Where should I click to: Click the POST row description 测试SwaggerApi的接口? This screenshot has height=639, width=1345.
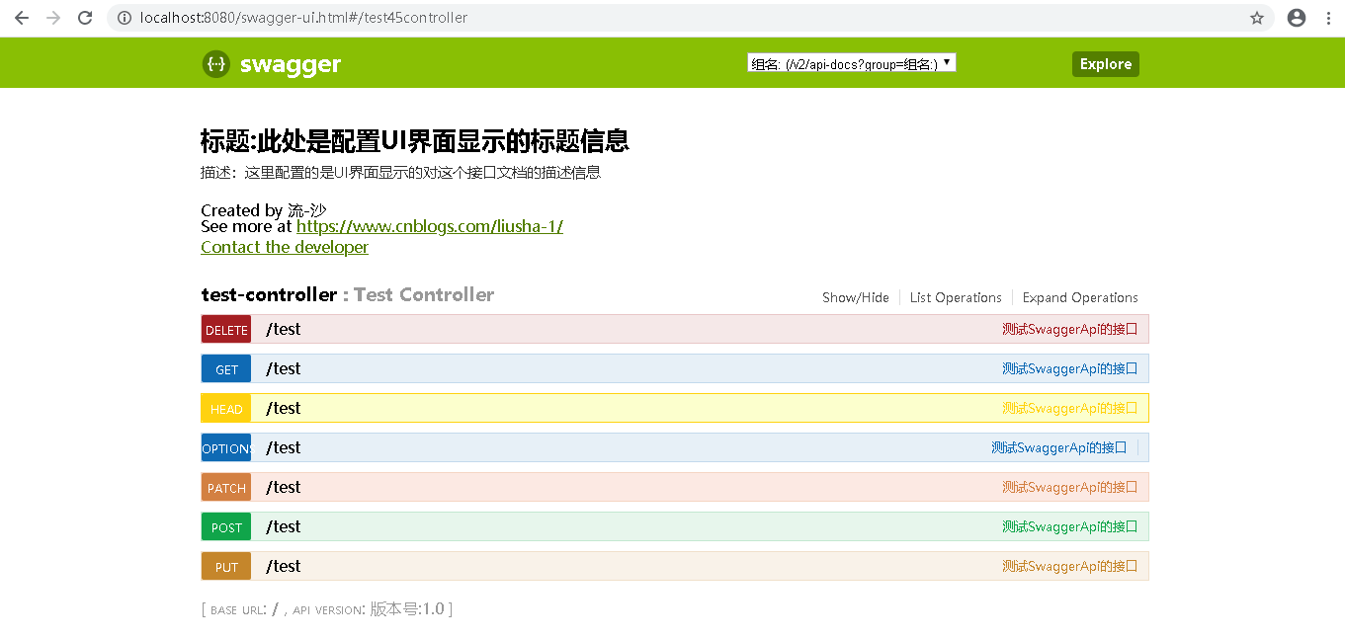tap(1070, 526)
